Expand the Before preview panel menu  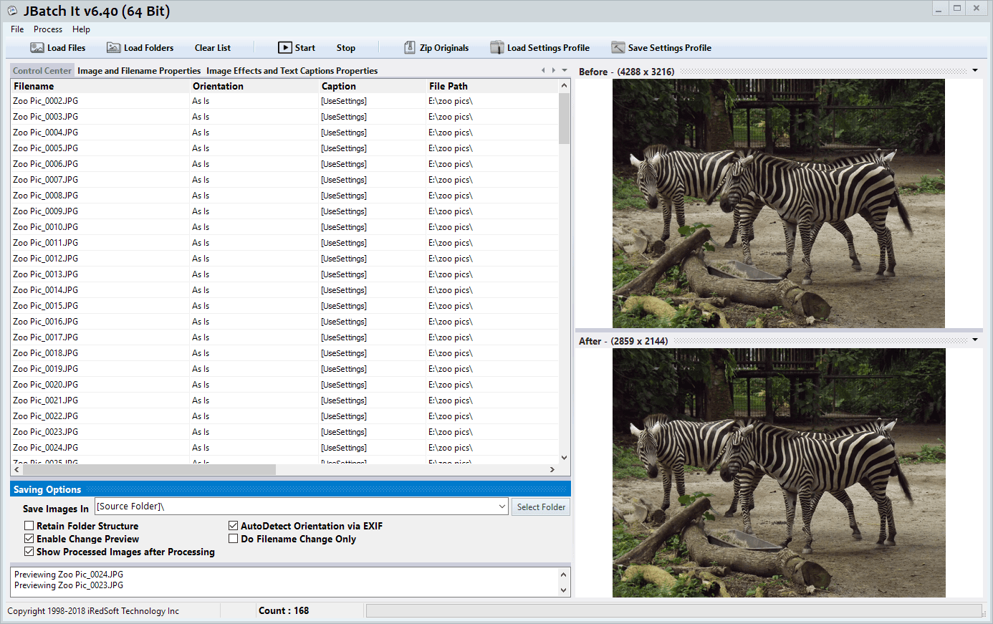975,71
